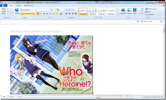Click the post title Saenai Heroine No Sodatekata

[x=37, y=31]
